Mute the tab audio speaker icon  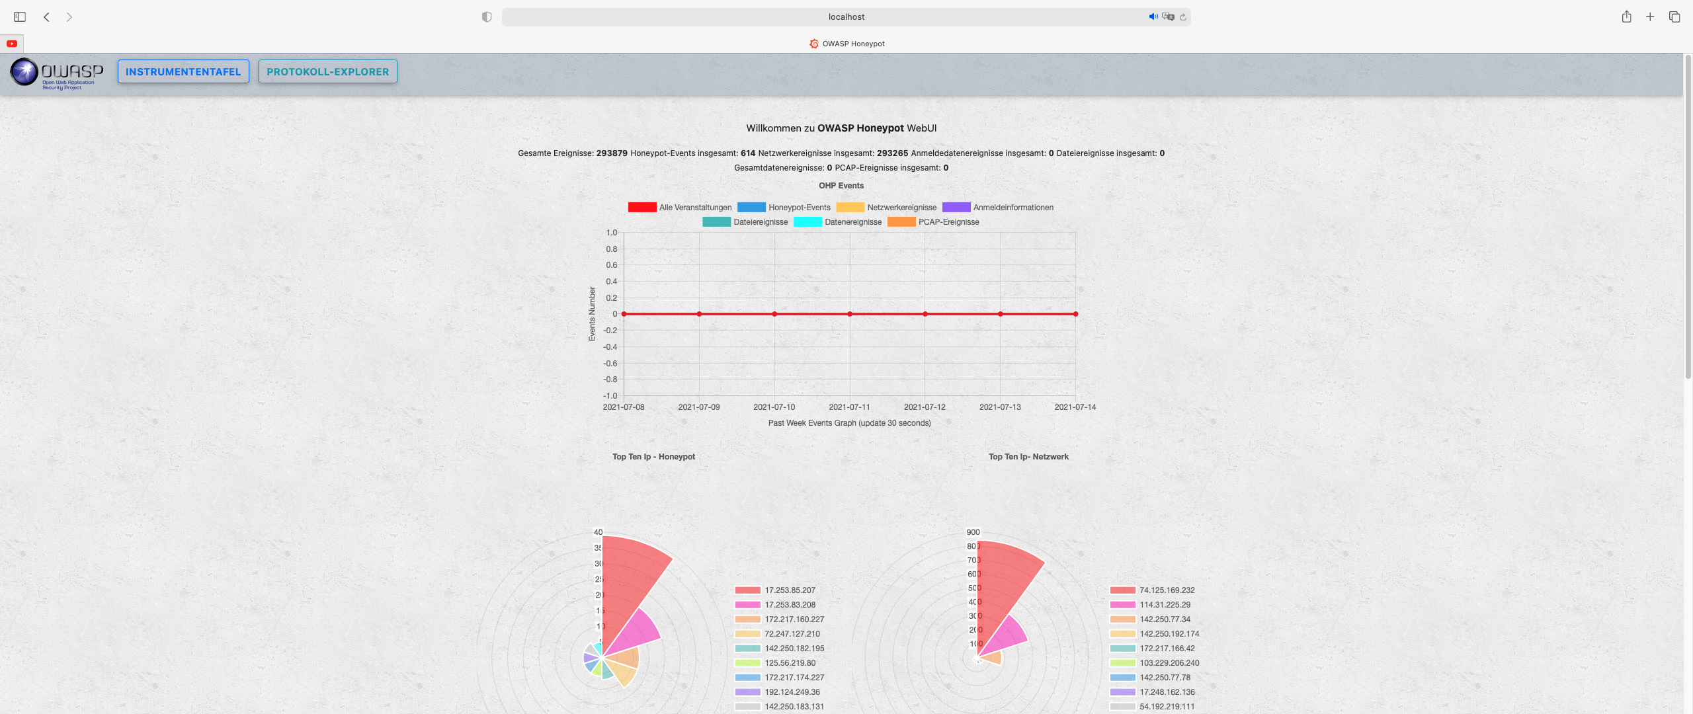click(x=1153, y=17)
